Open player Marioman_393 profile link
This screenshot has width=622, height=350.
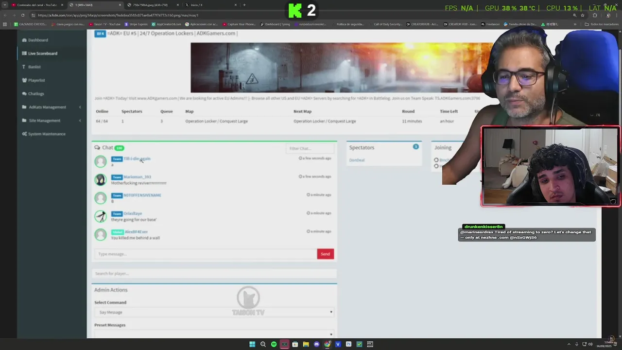tap(137, 177)
